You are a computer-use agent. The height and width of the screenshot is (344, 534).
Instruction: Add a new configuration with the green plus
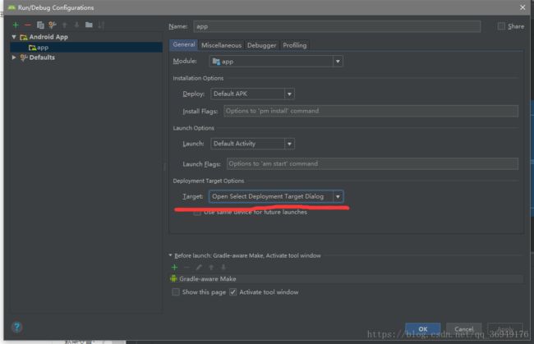point(16,25)
